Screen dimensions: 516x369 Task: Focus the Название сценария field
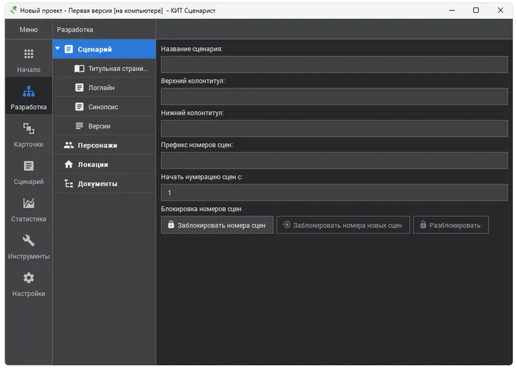pos(334,65)
